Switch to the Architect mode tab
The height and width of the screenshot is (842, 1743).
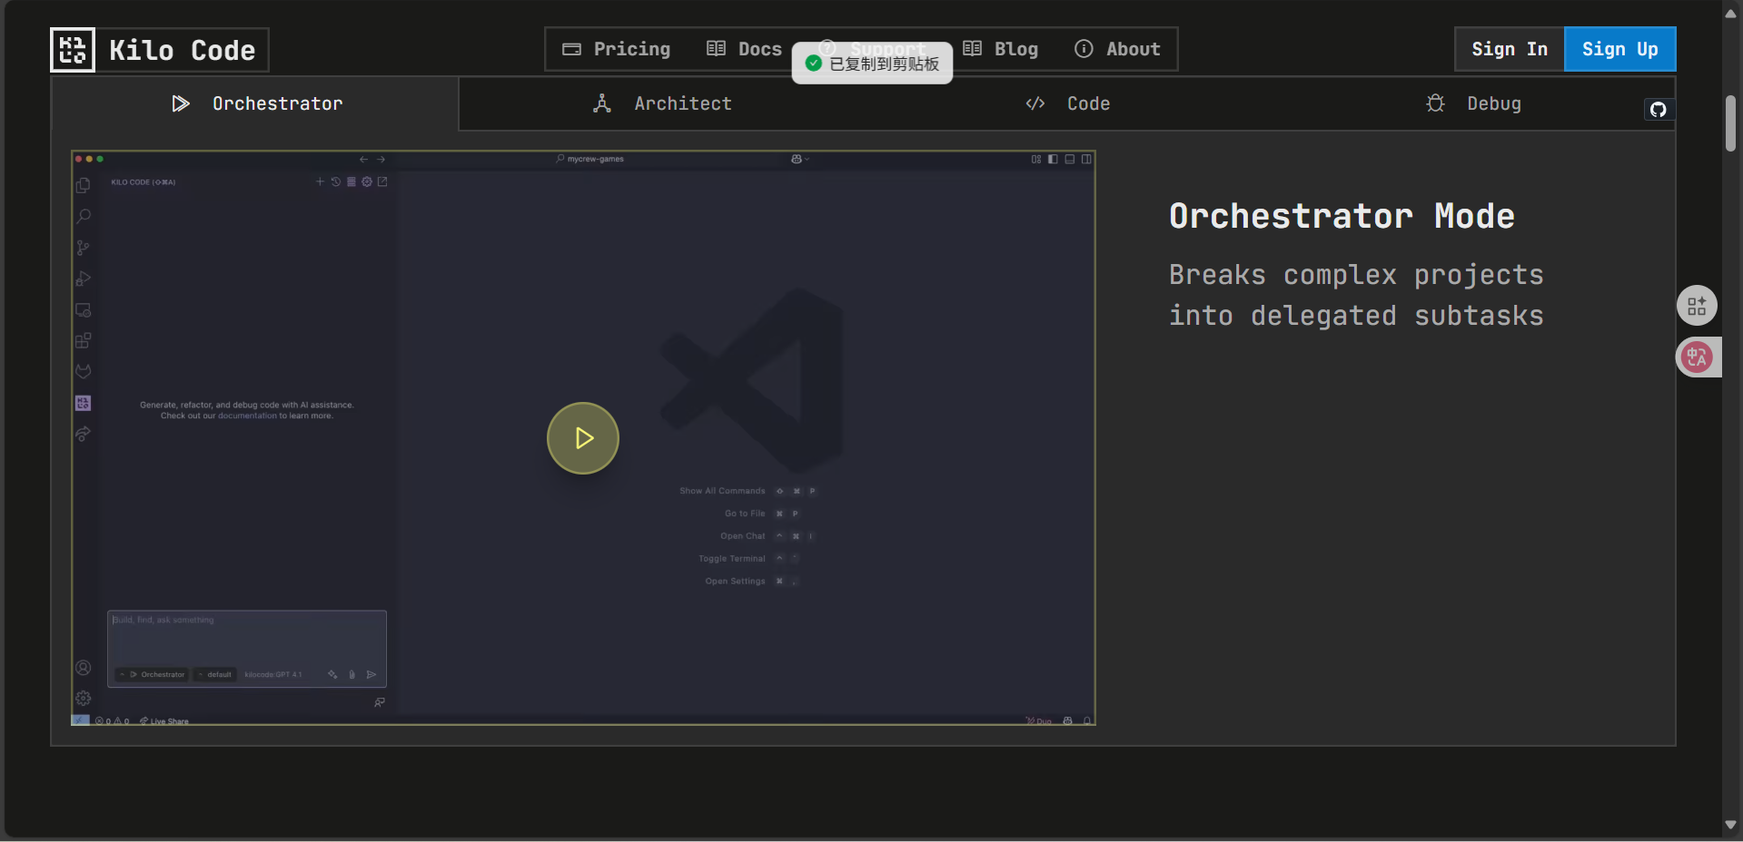[661, 103]
